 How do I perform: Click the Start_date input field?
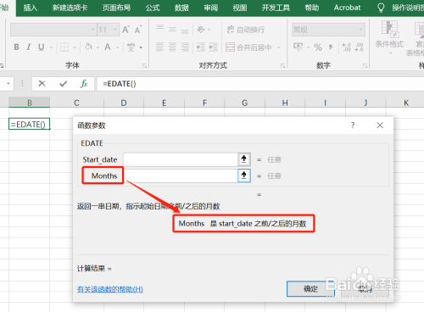(x=181, y=159)
